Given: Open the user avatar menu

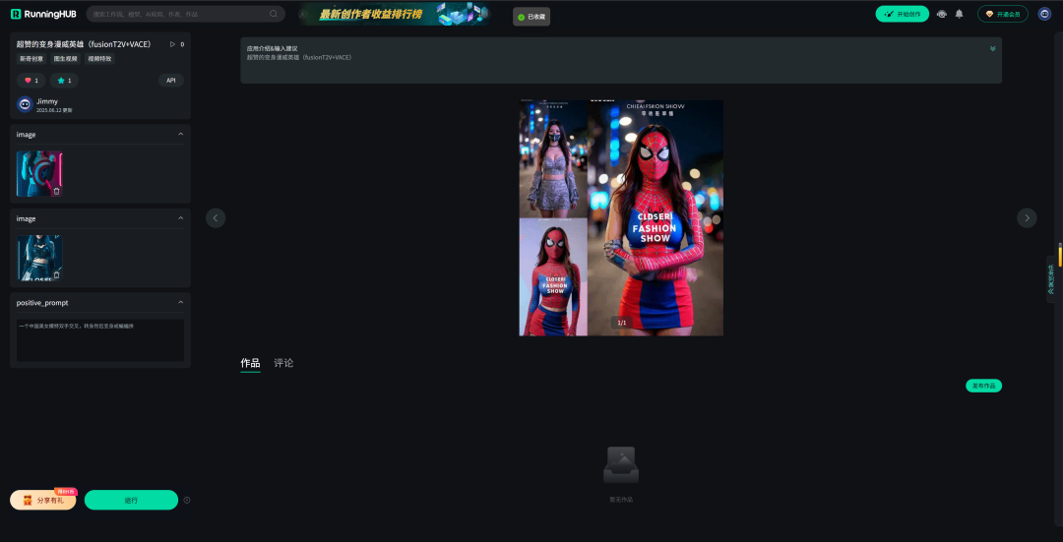Looking at the screenshot, I should point(1044,14).
